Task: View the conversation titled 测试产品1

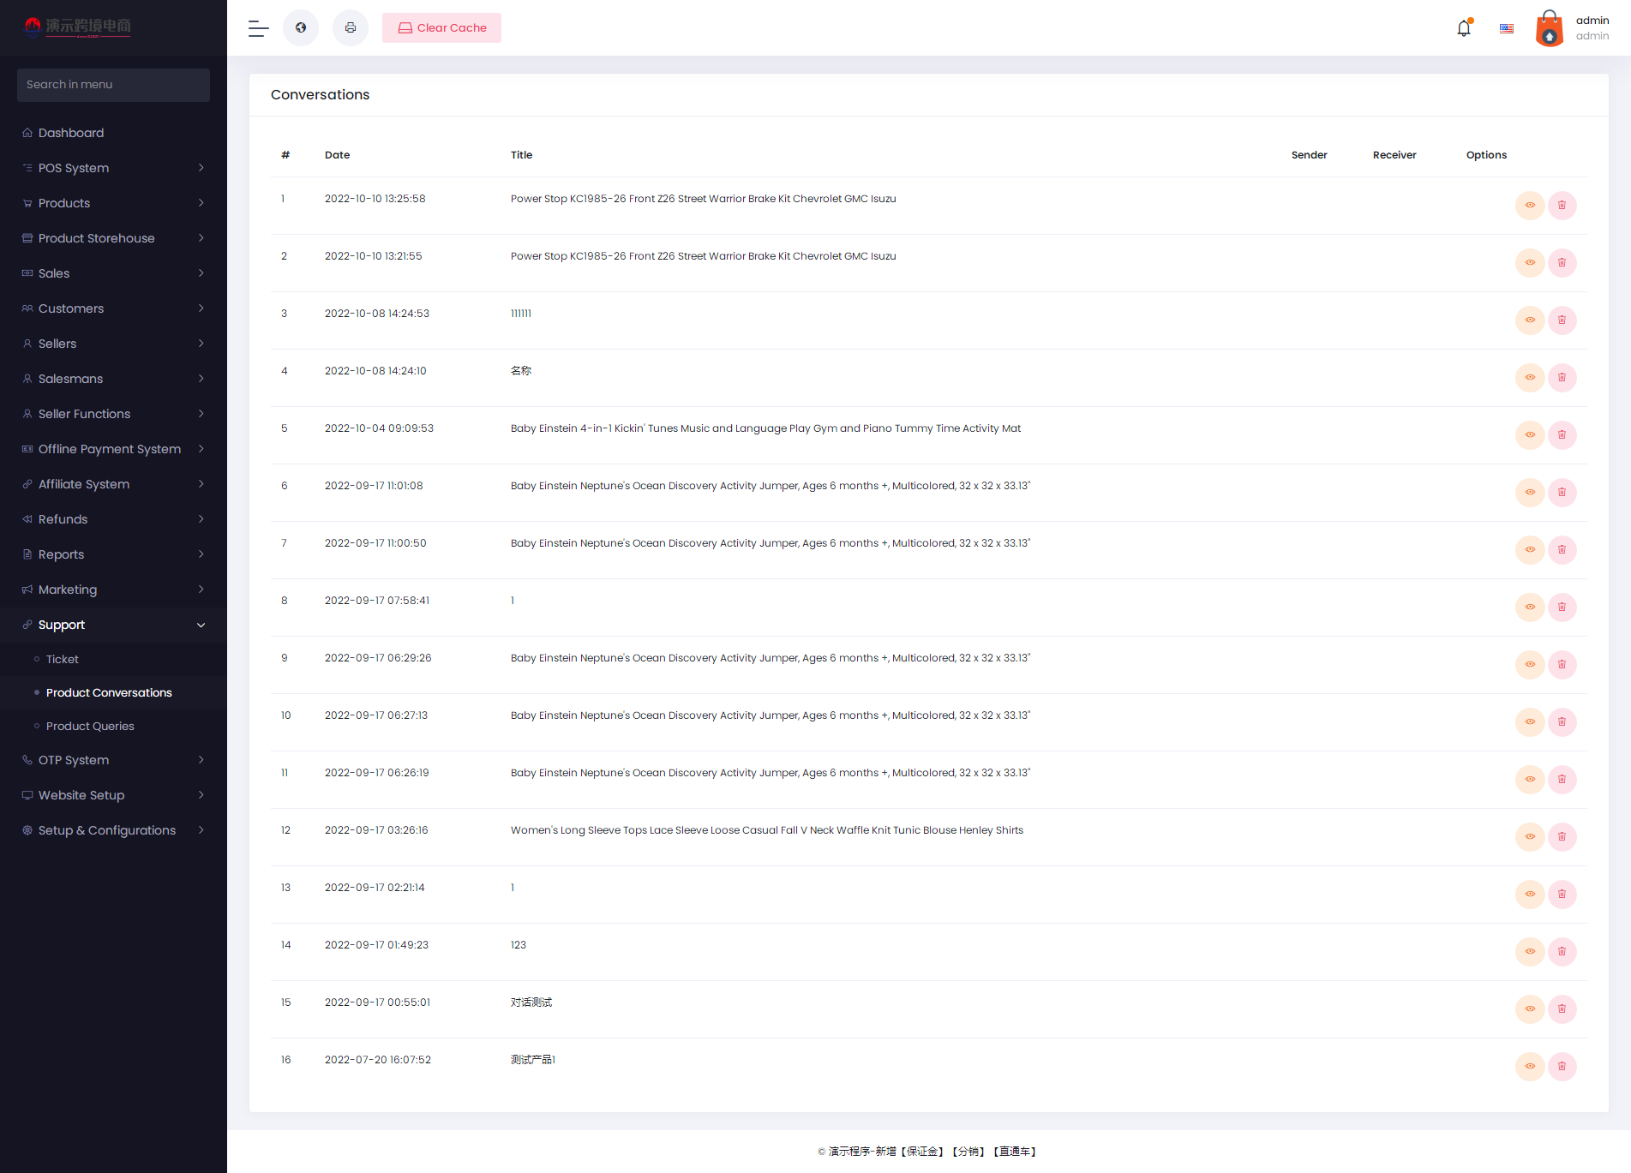Action: tap(1530, 1067)
